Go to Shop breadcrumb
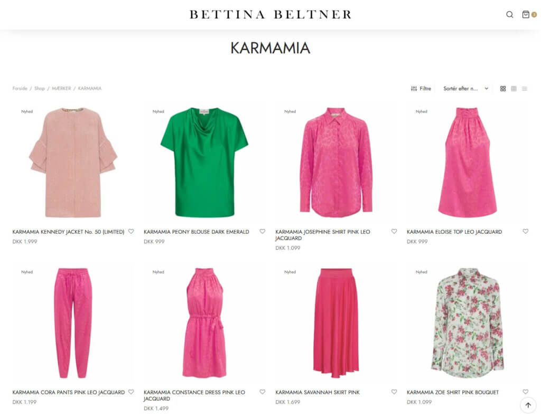The height and width of the screenshot is (417, 541). [x=40, y=89]
